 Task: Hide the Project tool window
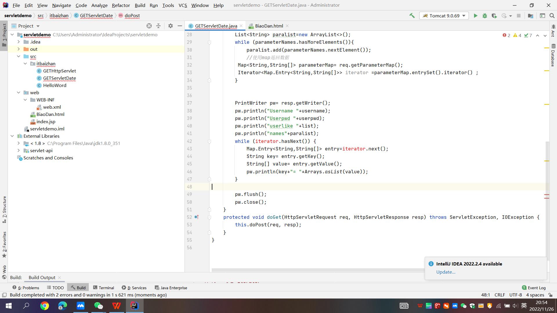click(x=180, y=26)
